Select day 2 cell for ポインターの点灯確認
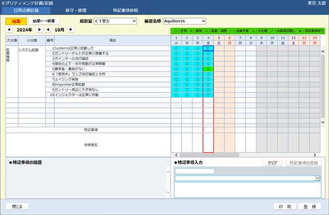This screenshot has height=215, width=329. (x=187, y=59)
